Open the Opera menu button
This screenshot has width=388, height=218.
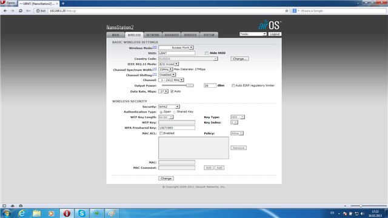pos(8,3)
